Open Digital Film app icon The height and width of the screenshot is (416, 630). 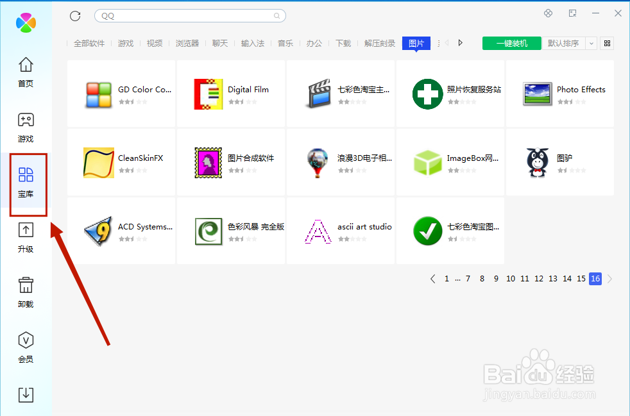[208, 94]
